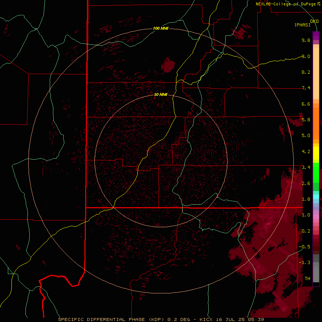Click the 9.8 scale value
The width and height of the screenshot is (322, 322).
click(x=306, y=40)
